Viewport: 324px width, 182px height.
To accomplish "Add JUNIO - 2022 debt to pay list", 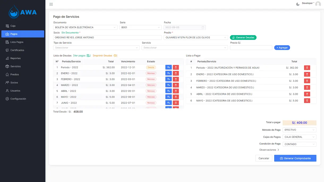I will click(x=168, y=103).
